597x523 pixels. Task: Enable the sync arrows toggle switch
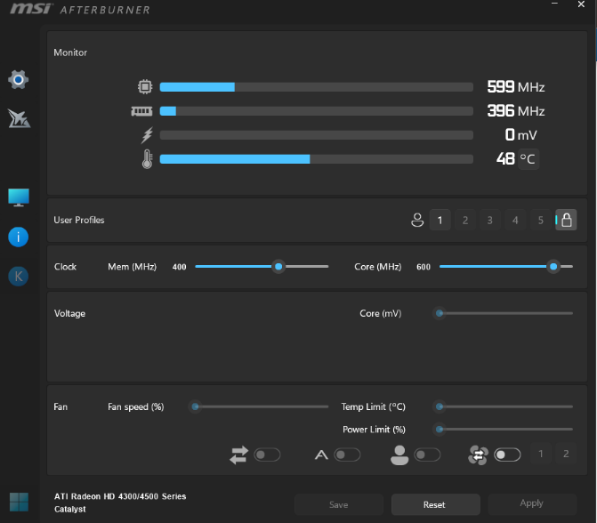pos(267,455)
